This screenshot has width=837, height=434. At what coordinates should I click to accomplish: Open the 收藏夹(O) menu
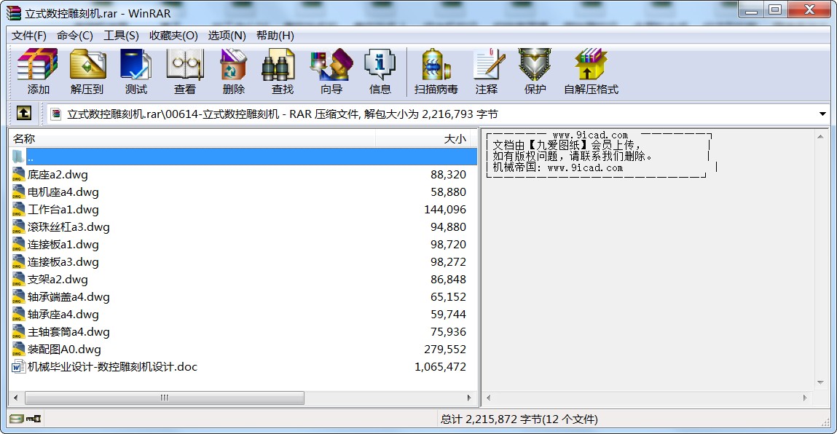click(173, 35)
